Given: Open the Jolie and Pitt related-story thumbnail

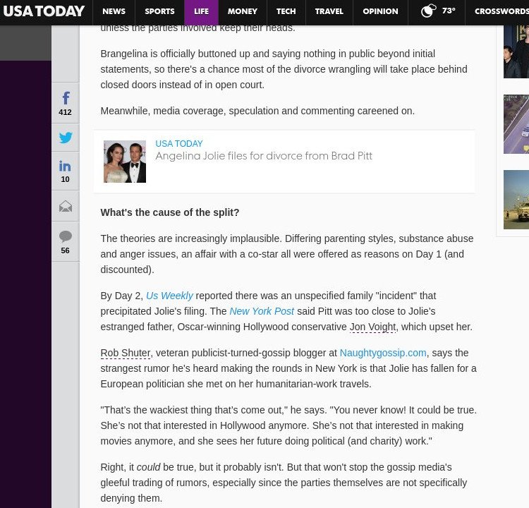Looking at the screenshot, I should coord(125,162).
